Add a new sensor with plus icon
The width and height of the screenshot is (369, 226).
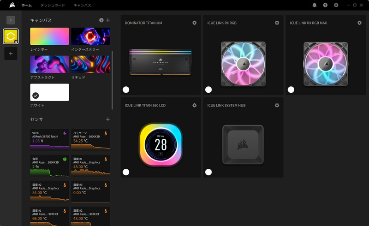[x=108, y=119]
